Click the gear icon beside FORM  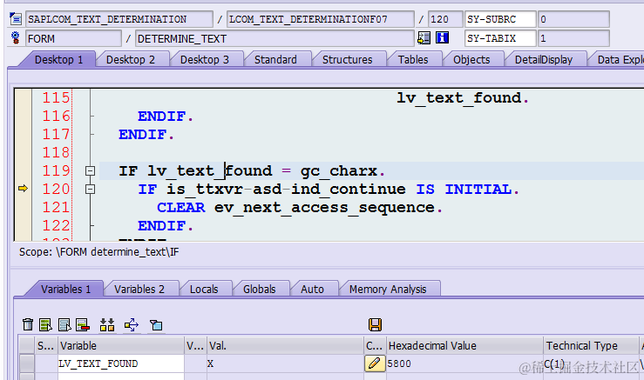coord(15,38)
